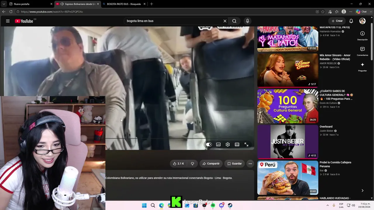Open Steam from the taskbar

tap(230, 205)
